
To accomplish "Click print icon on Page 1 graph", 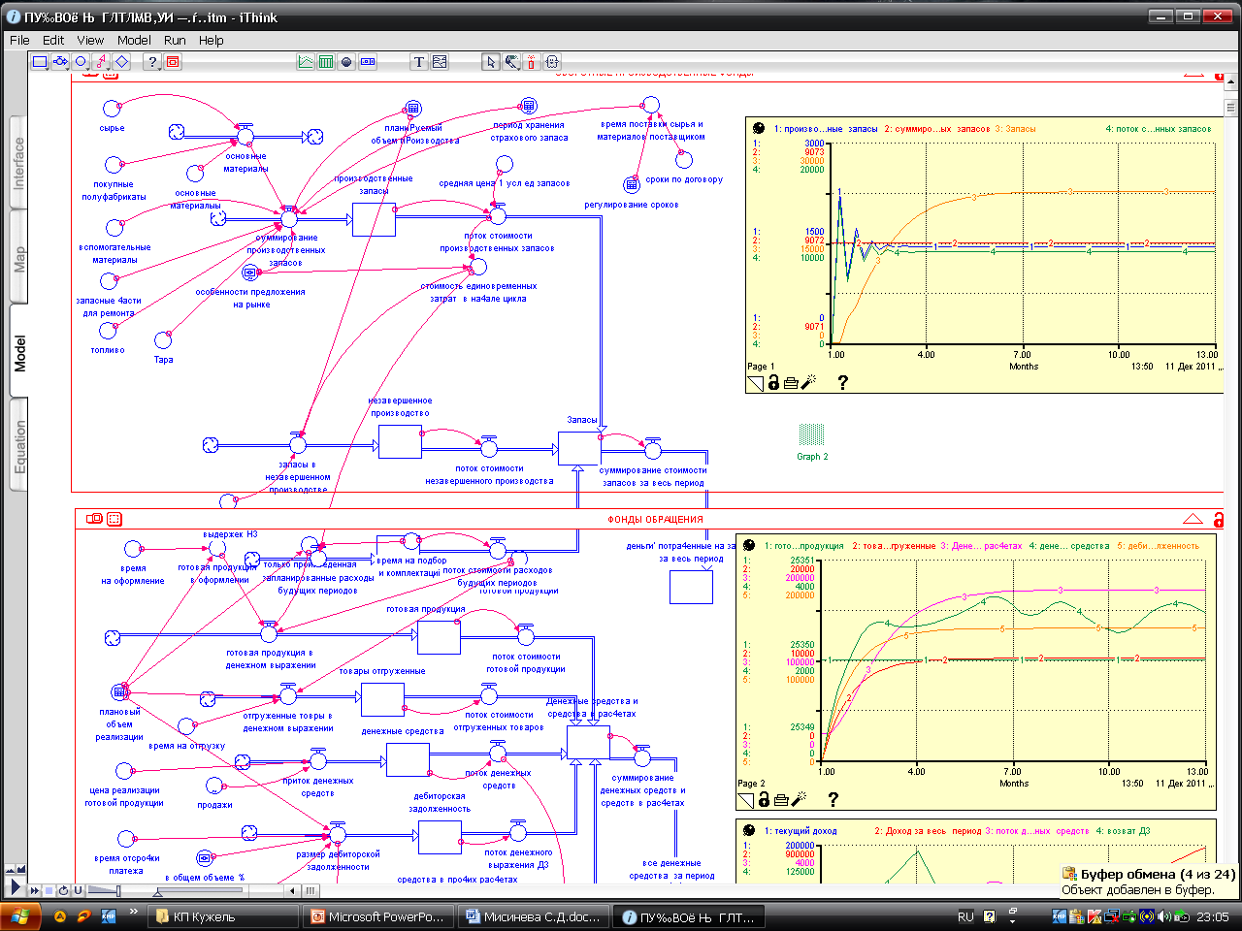I will coord(791,383).
